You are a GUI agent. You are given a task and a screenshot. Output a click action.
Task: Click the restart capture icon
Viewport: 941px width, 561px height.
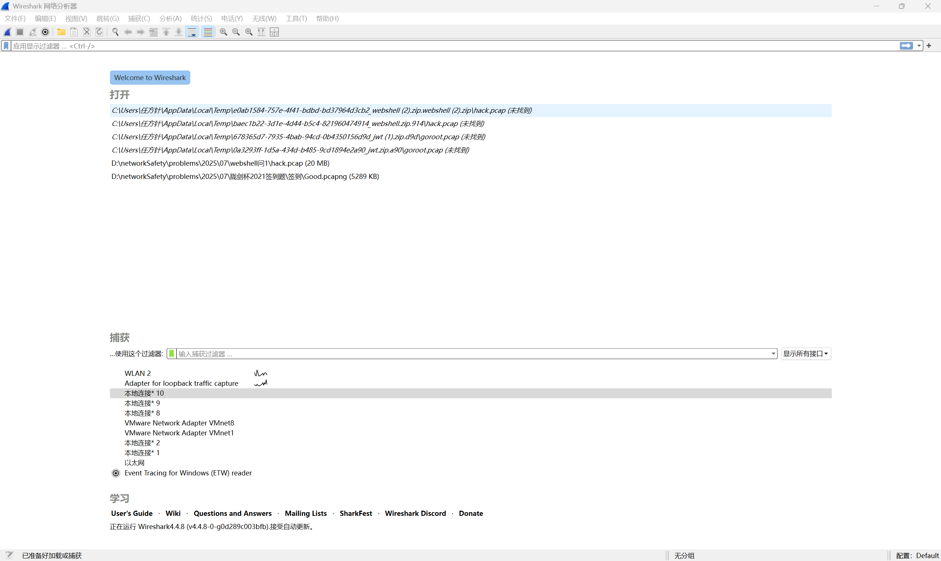(x=33, y=32)
